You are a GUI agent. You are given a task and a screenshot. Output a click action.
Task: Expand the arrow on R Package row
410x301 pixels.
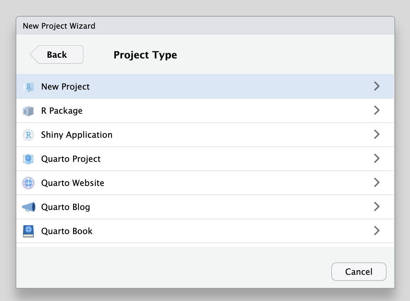coord(377,110)
